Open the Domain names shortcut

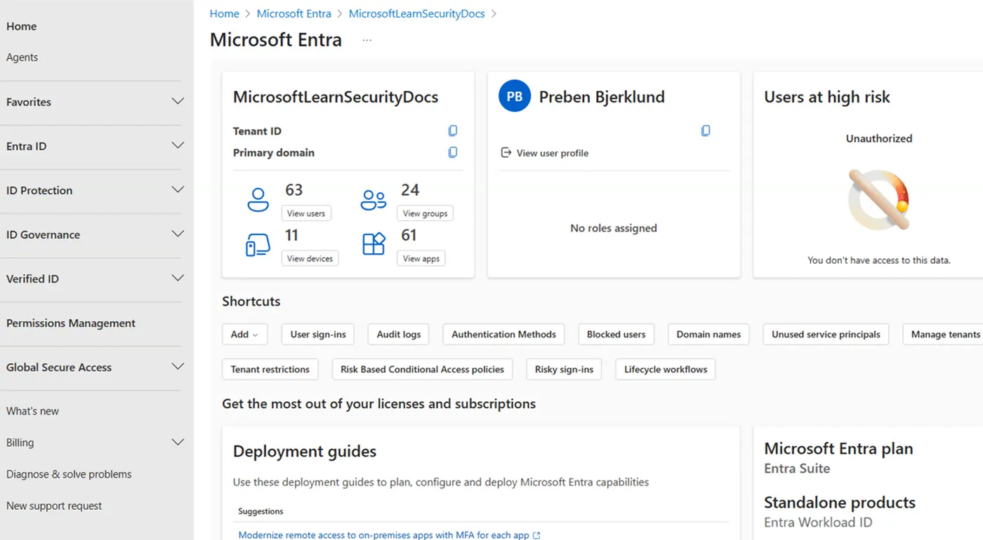click(x=708, y=335)
